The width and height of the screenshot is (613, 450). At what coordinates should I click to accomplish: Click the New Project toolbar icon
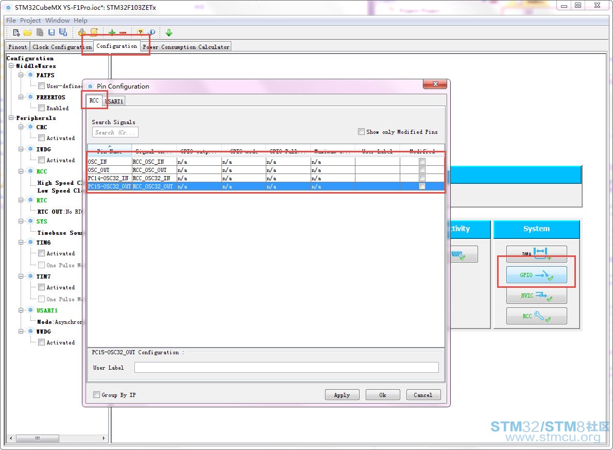16,32
